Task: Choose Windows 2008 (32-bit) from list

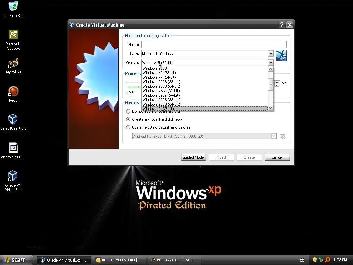Action: click(x=204, y=100)
